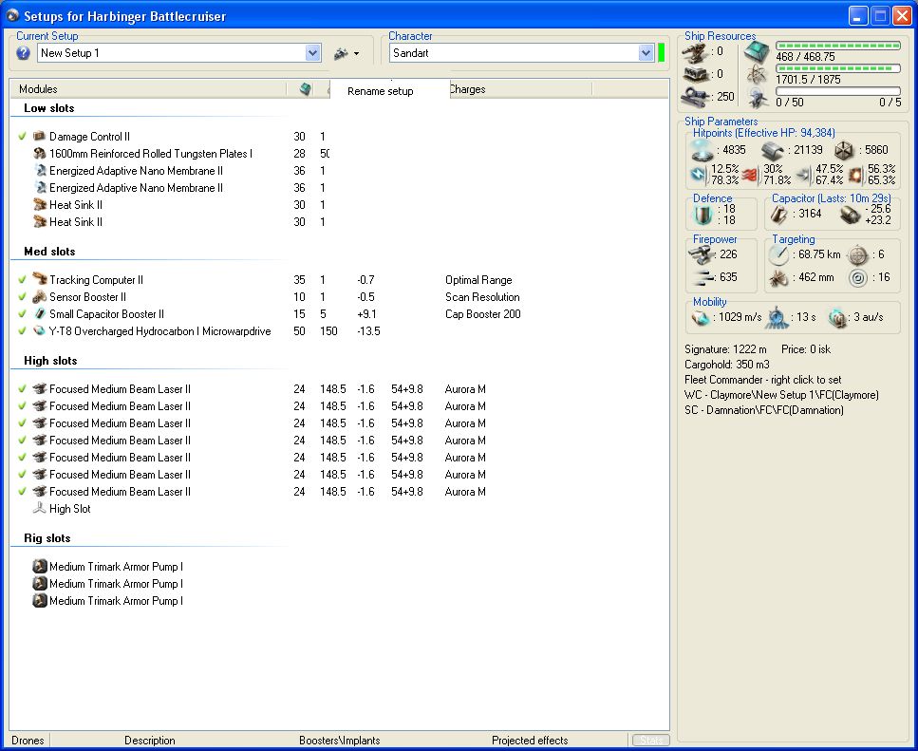Click the scan resolution icon showing 462 mm
Viewport: 918px width, 751px height.
point(778,278)
